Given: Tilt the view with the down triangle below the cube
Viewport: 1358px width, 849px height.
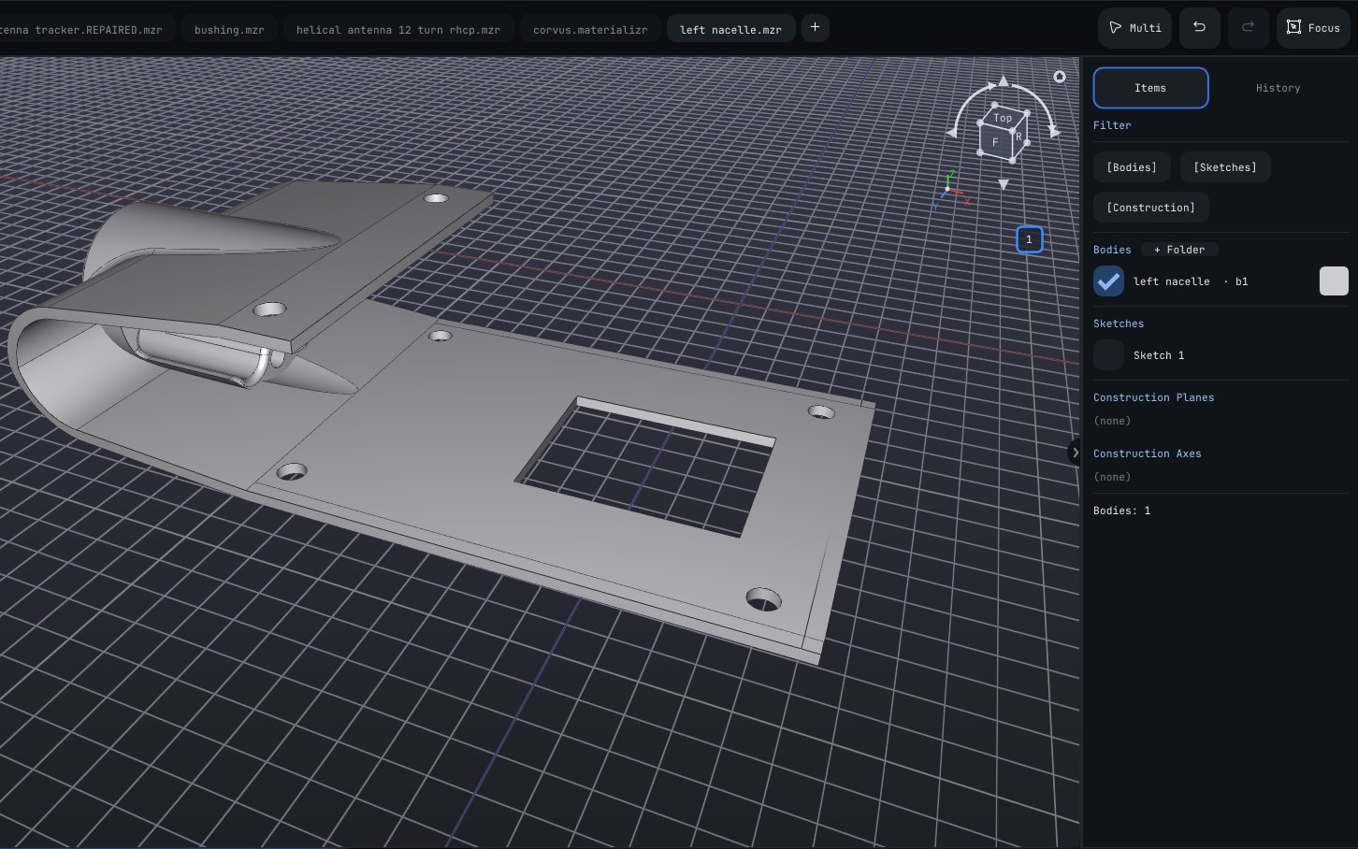Looking at the screenshot, I should pos(1004,184).
